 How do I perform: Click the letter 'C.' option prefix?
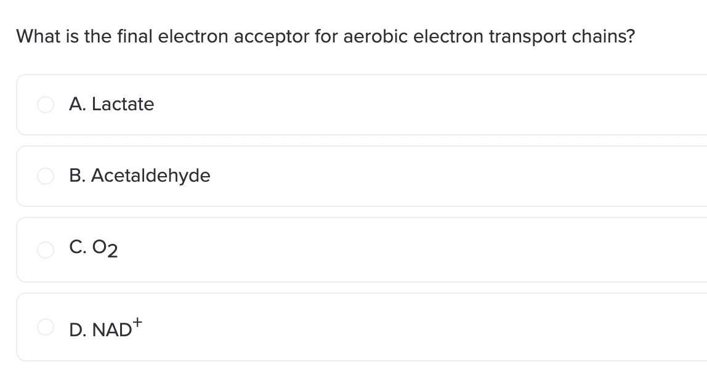click(78, 247)
